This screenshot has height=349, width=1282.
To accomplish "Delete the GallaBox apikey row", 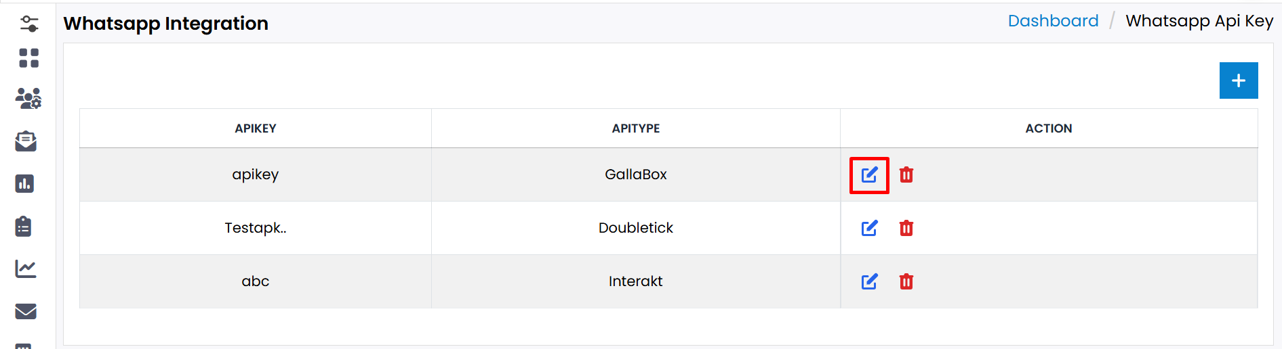I will pyautogui.click(x=906, y=175).
